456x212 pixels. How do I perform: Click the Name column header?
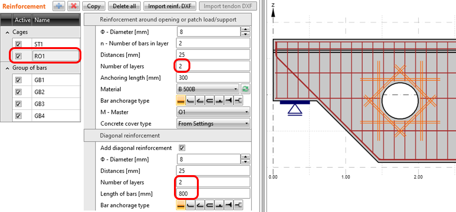tap(56, 20)
